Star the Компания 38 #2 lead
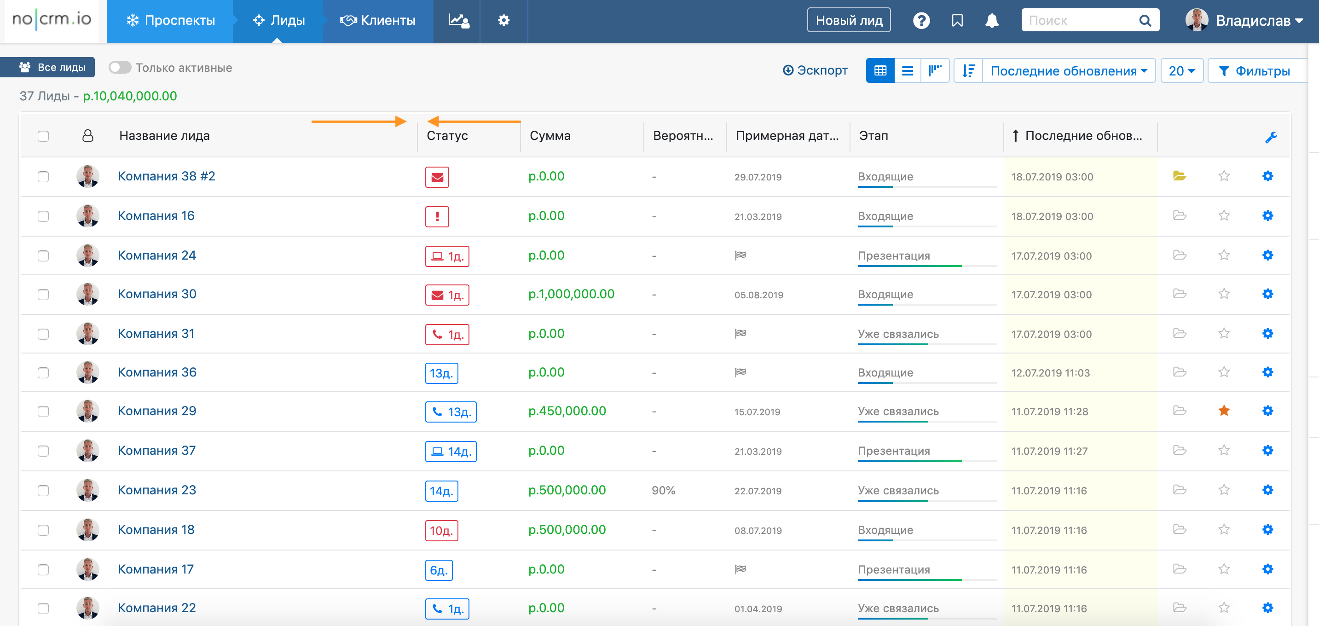 (1223, 176)
